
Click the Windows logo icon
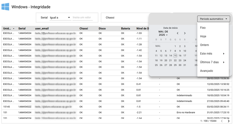point(5,7)
